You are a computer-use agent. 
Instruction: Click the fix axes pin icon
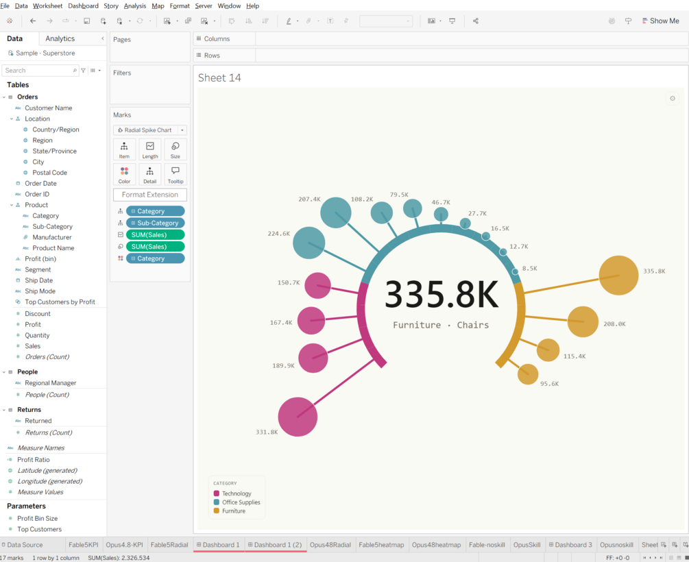(x=346, y=21)
